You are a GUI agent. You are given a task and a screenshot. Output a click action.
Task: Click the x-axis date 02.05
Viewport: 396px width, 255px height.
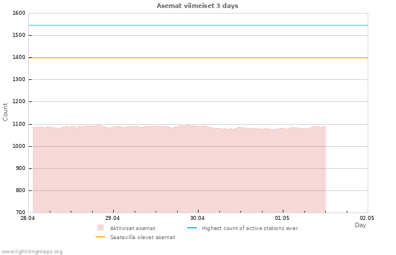[367, 218]
